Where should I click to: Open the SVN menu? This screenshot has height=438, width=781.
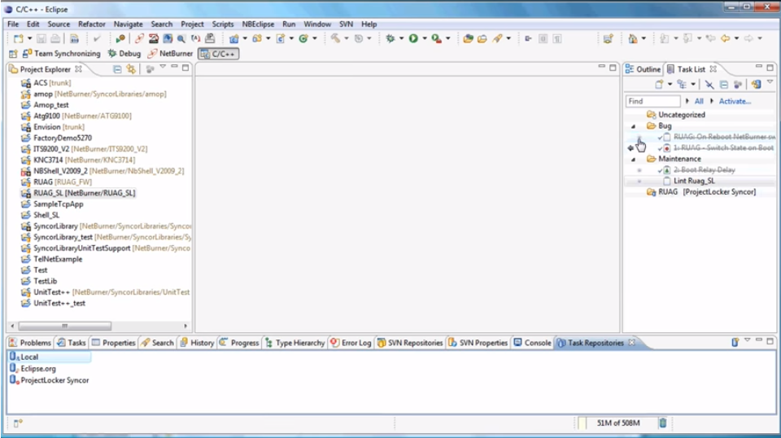coord(347,24)
